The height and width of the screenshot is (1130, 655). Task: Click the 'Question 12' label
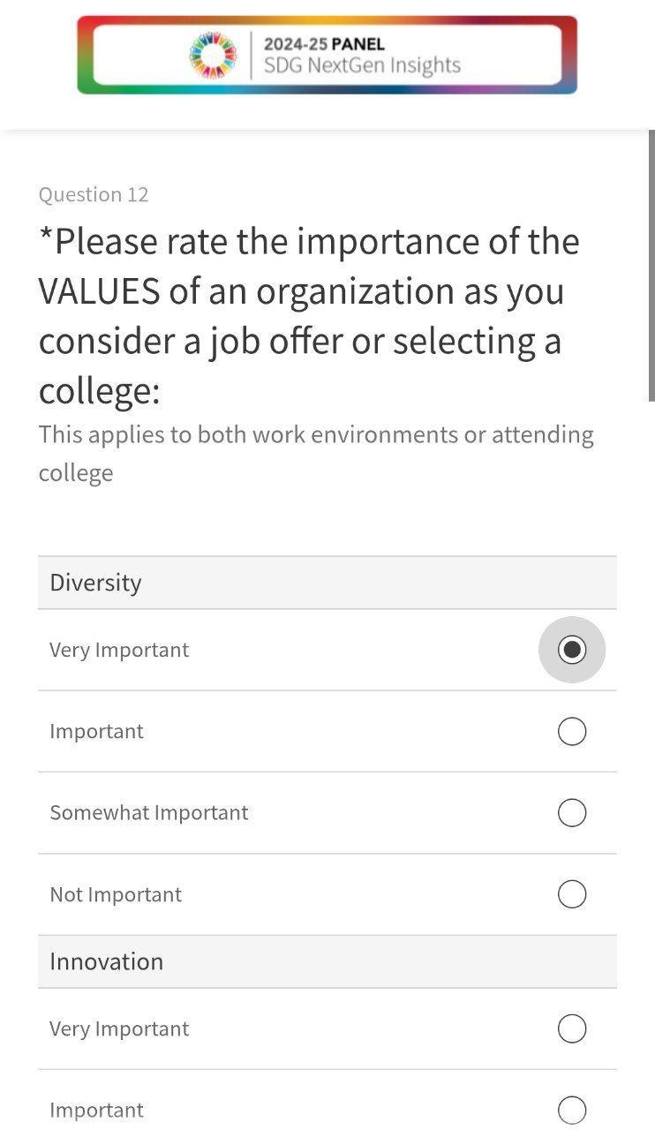pyautogui.click(x=94, y=194)
